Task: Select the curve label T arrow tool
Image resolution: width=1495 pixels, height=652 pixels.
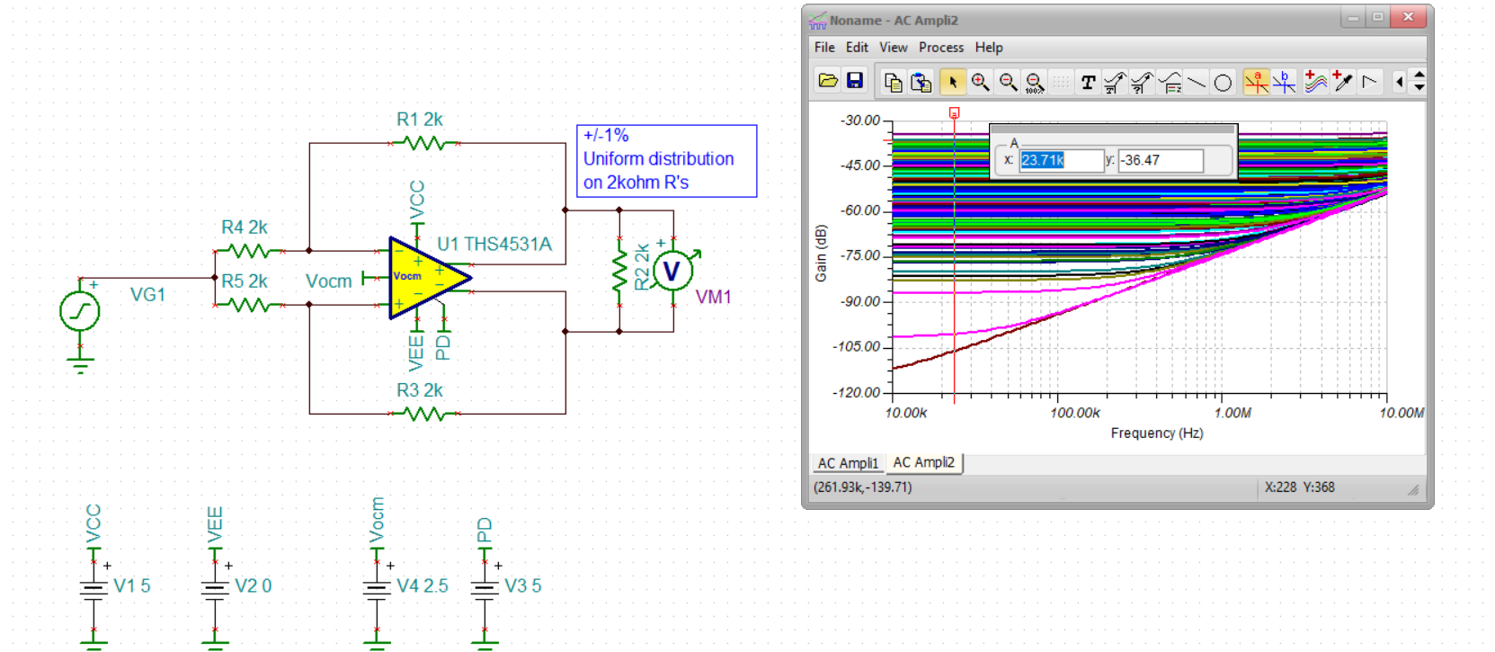Action: click(1115, 82)
